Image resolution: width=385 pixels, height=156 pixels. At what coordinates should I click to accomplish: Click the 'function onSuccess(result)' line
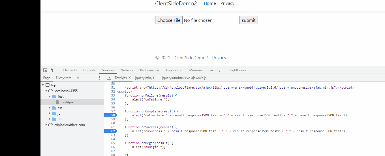click(151, 127)
